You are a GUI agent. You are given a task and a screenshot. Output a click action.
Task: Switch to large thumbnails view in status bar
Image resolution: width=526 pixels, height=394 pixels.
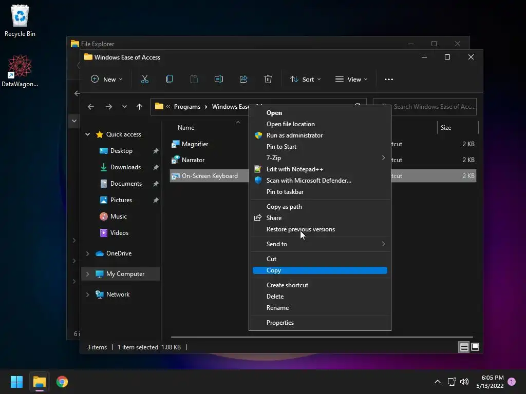pos(475,347)
